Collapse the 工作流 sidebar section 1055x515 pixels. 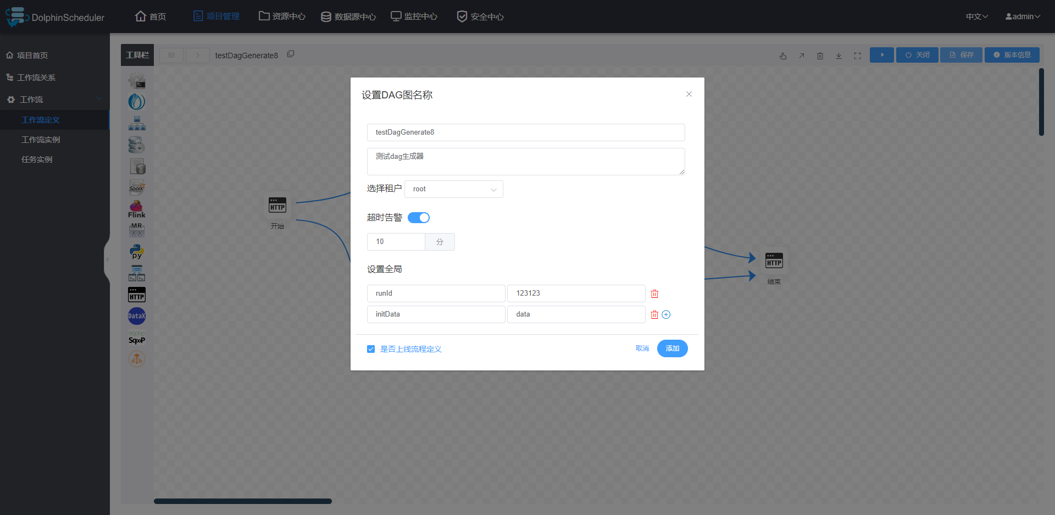[99, 99]
